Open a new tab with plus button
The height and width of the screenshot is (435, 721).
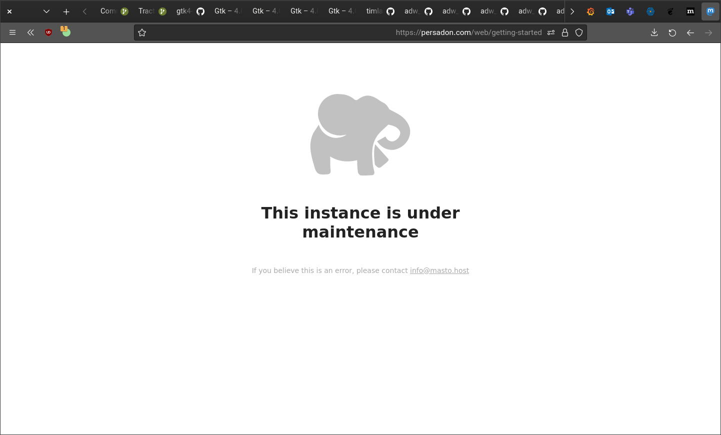pyautogui.click(x=66, y=11)
